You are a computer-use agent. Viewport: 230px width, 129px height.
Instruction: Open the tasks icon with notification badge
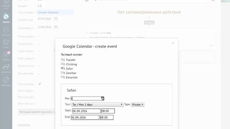click(x=6, y=56)
